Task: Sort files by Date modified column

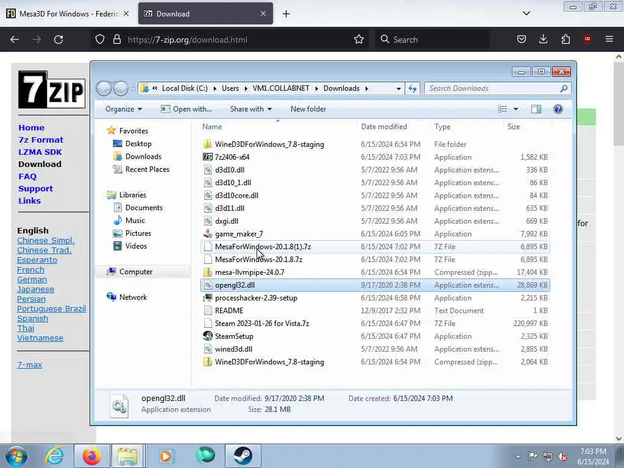Action: pyautogui.click(x=384, y=127)
